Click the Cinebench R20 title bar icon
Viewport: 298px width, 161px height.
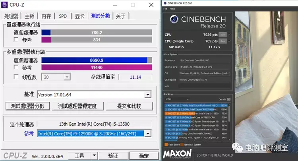pyautogui.click(x=165, y=3)
